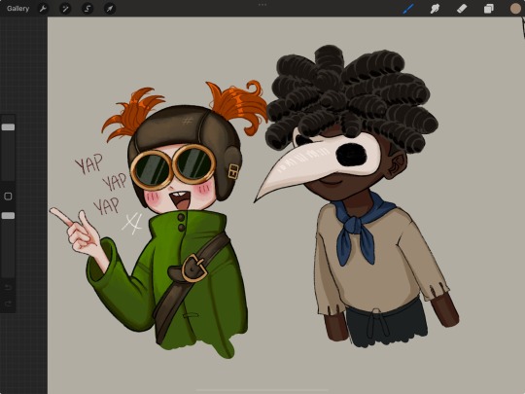The height and width of the screenshot is (394, 525).
Task: Open the Layers panel
Action: click(488, 9)
